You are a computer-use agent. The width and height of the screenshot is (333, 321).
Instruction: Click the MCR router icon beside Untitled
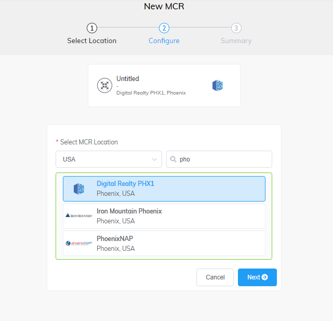(x=105, y=86)
